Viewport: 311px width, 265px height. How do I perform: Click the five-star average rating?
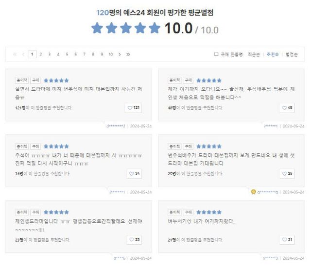point(126,29)
